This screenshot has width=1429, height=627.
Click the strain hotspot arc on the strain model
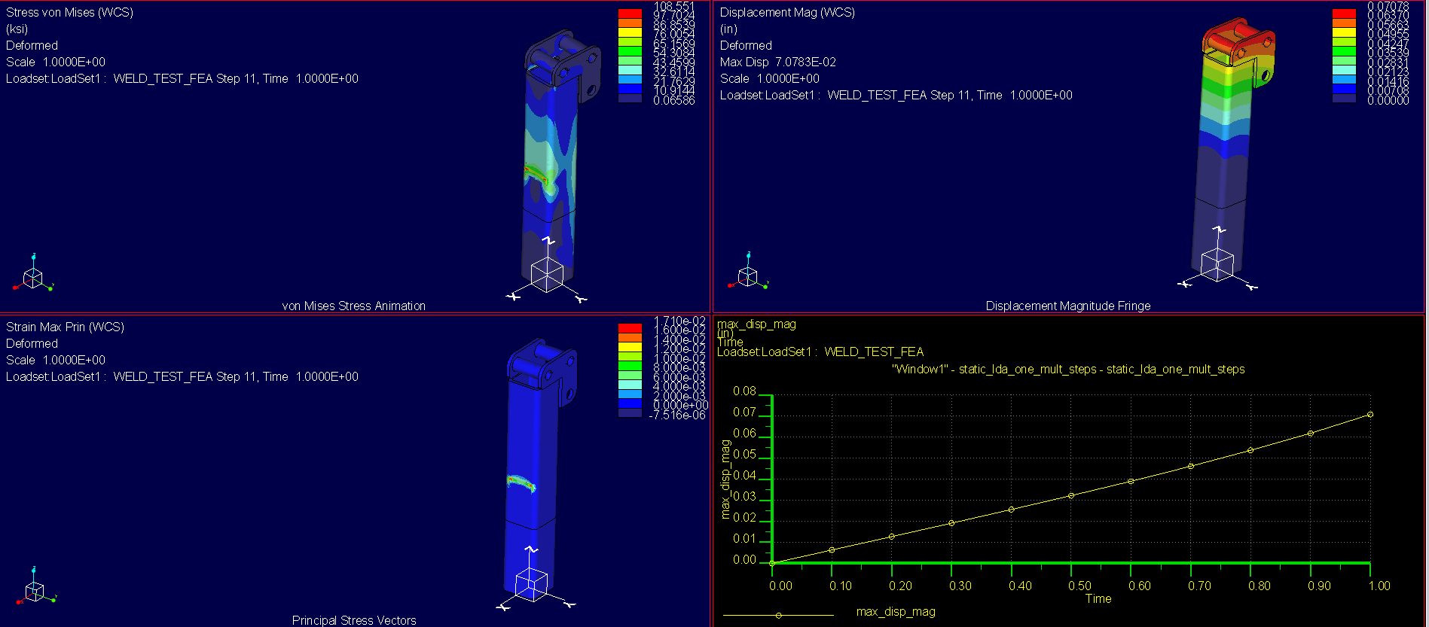[521, 482]
